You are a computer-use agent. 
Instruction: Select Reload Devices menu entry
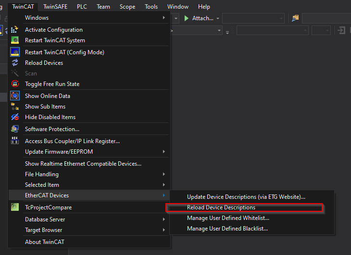[89, 62]
